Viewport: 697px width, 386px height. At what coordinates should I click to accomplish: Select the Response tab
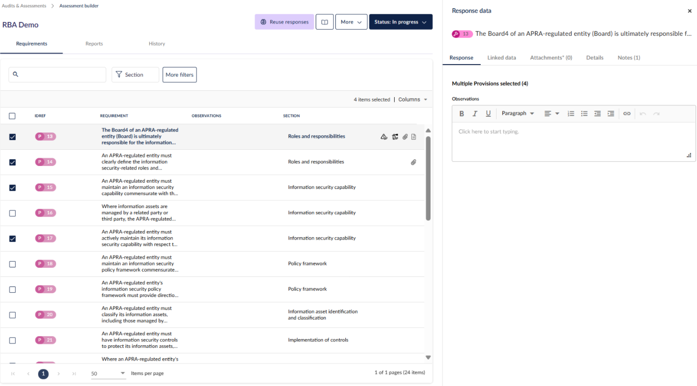[462, 57]
